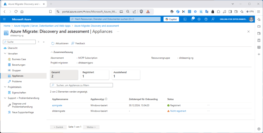Open browser sidebar settings gear

pyautogui.click(x=259, y=129)
